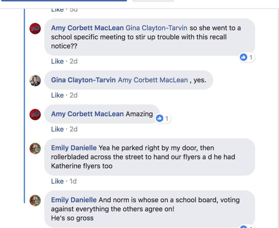279x228 pixels.
Task: Click Amy's avatar beside the Amazing comment
Action: [35, 114]
